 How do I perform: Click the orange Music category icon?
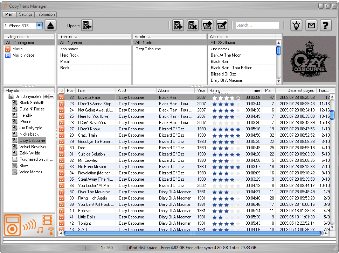[8, 49]
